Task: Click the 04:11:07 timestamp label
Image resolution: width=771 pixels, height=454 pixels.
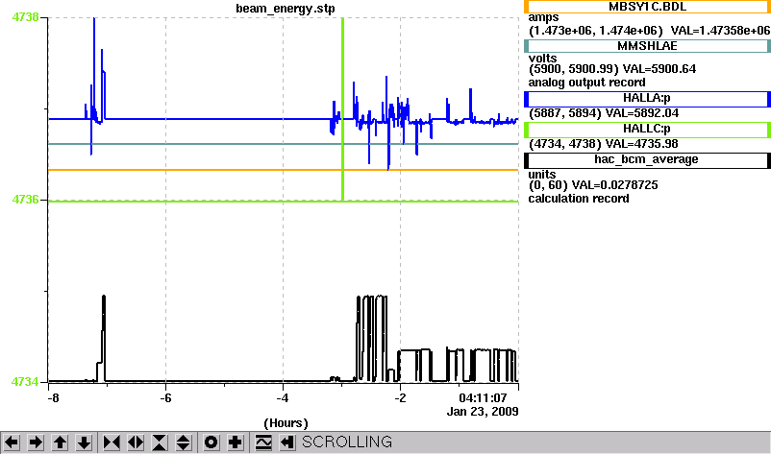Action: pos(483,398)
